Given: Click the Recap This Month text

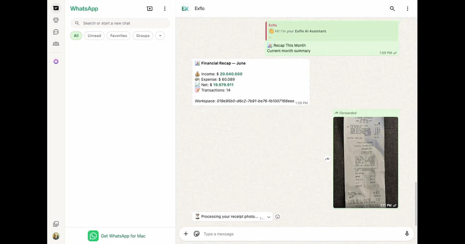Looking at the screenshot, I should pyautogui.click(x=289, y=45).
